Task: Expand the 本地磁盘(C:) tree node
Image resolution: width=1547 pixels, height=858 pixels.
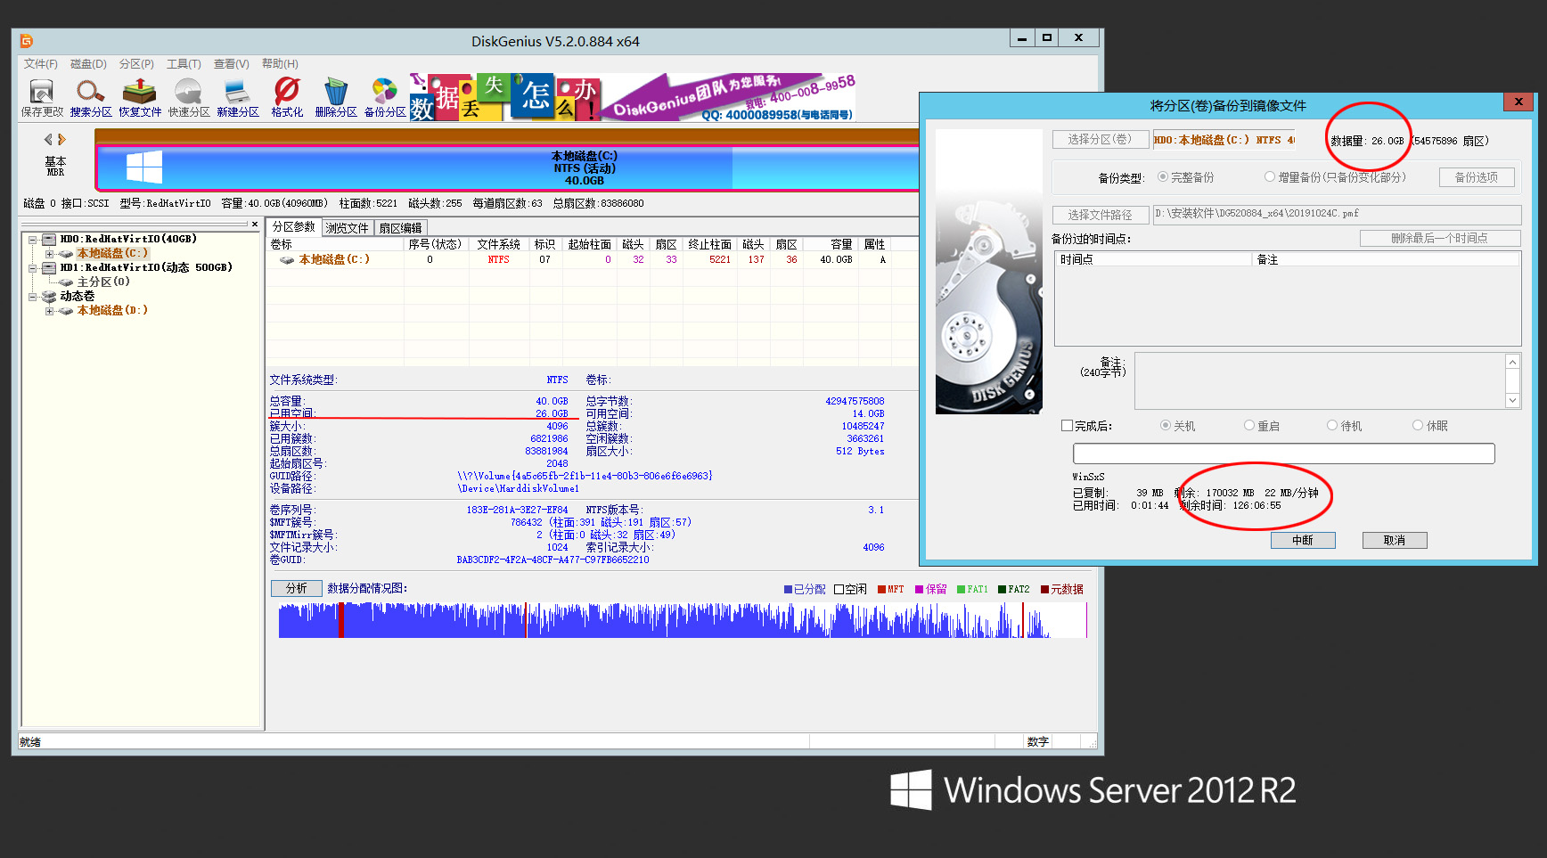Action: [50, 254]
